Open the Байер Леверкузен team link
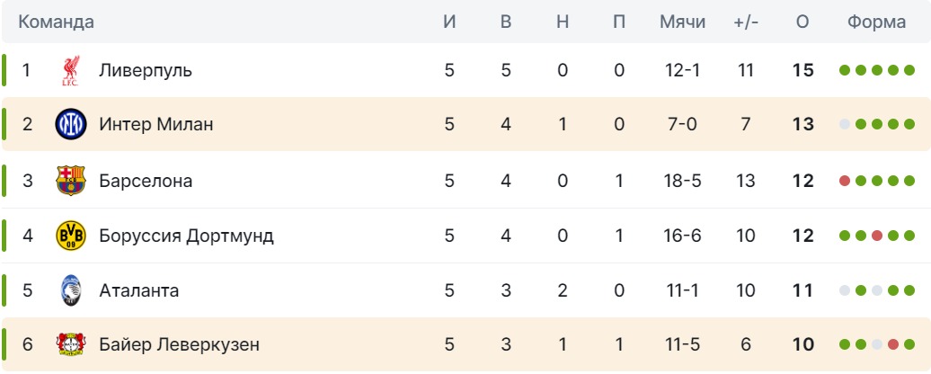Screen dimensions: 931x374 (180, 344)
